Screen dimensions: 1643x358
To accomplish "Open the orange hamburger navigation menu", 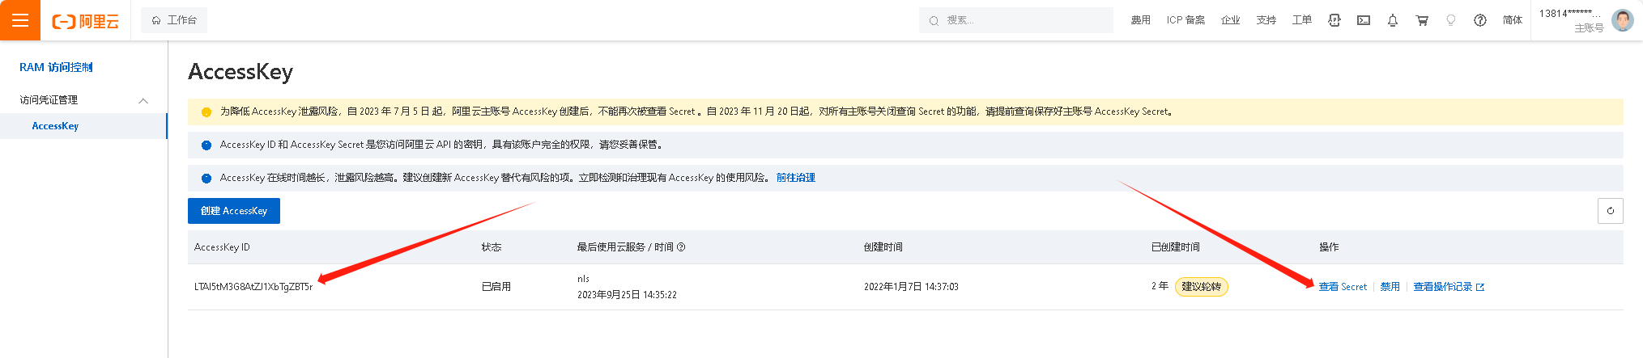I will pyautogui.click(x=20, y=20).
